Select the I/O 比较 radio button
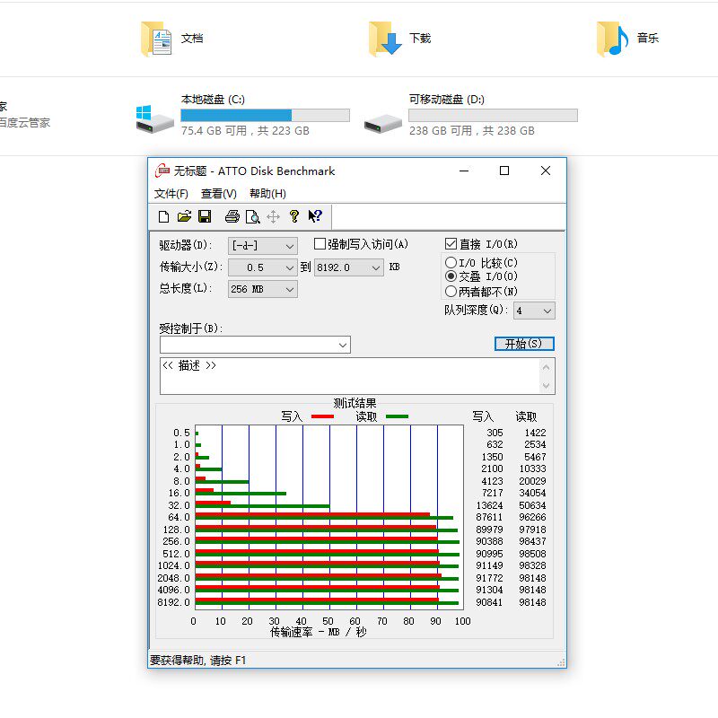 tap(451, 262)
